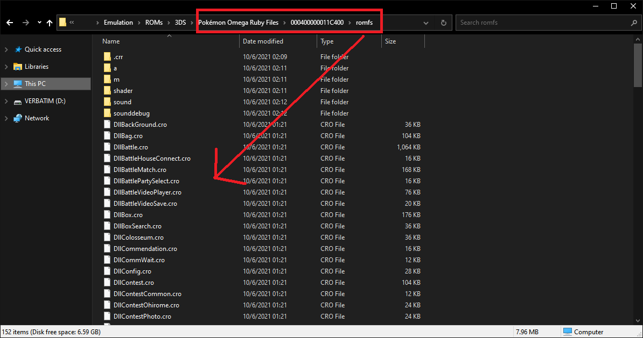Click This PC in navigation pane
The height and width of the screenshot is (338, 643).
35,84
